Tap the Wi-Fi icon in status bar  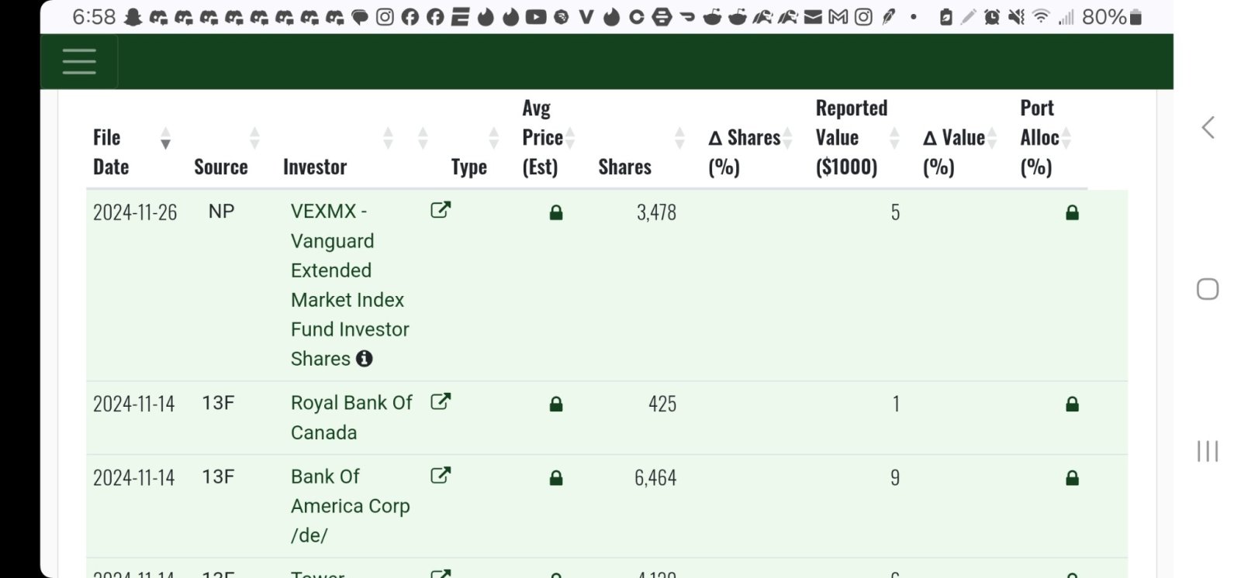pos(1041,17)
